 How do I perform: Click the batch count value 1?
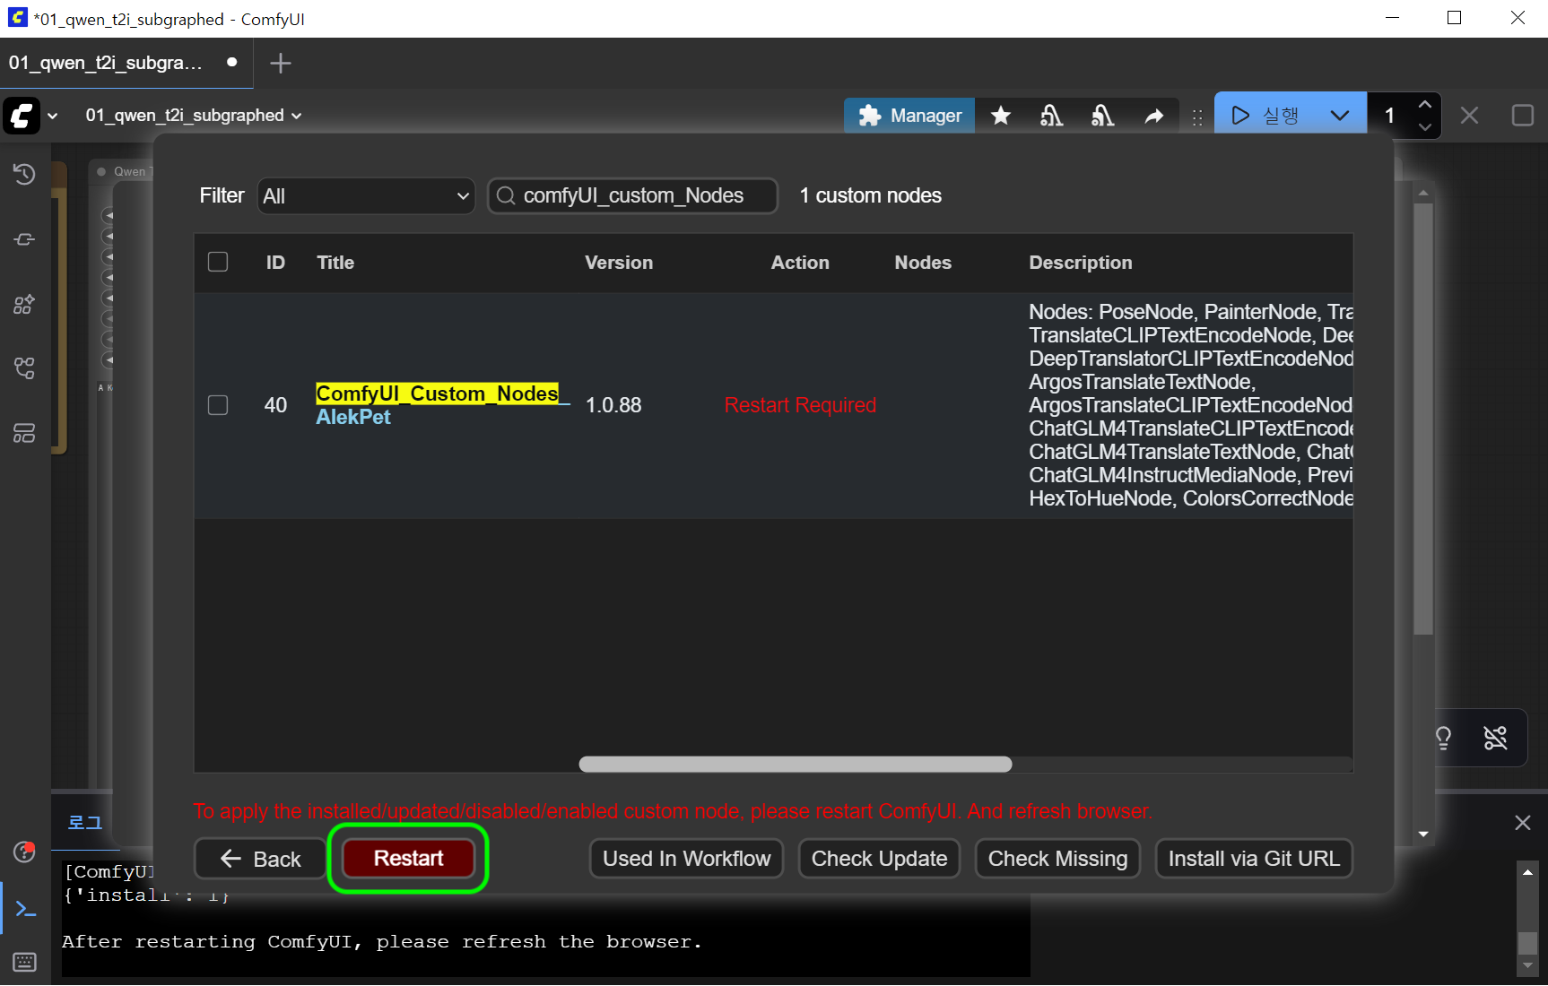[x=1389, y=116]
